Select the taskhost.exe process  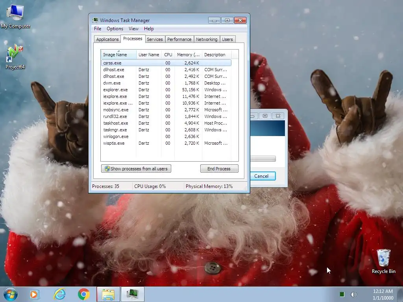pyautogui.click(x=166, y=123)
